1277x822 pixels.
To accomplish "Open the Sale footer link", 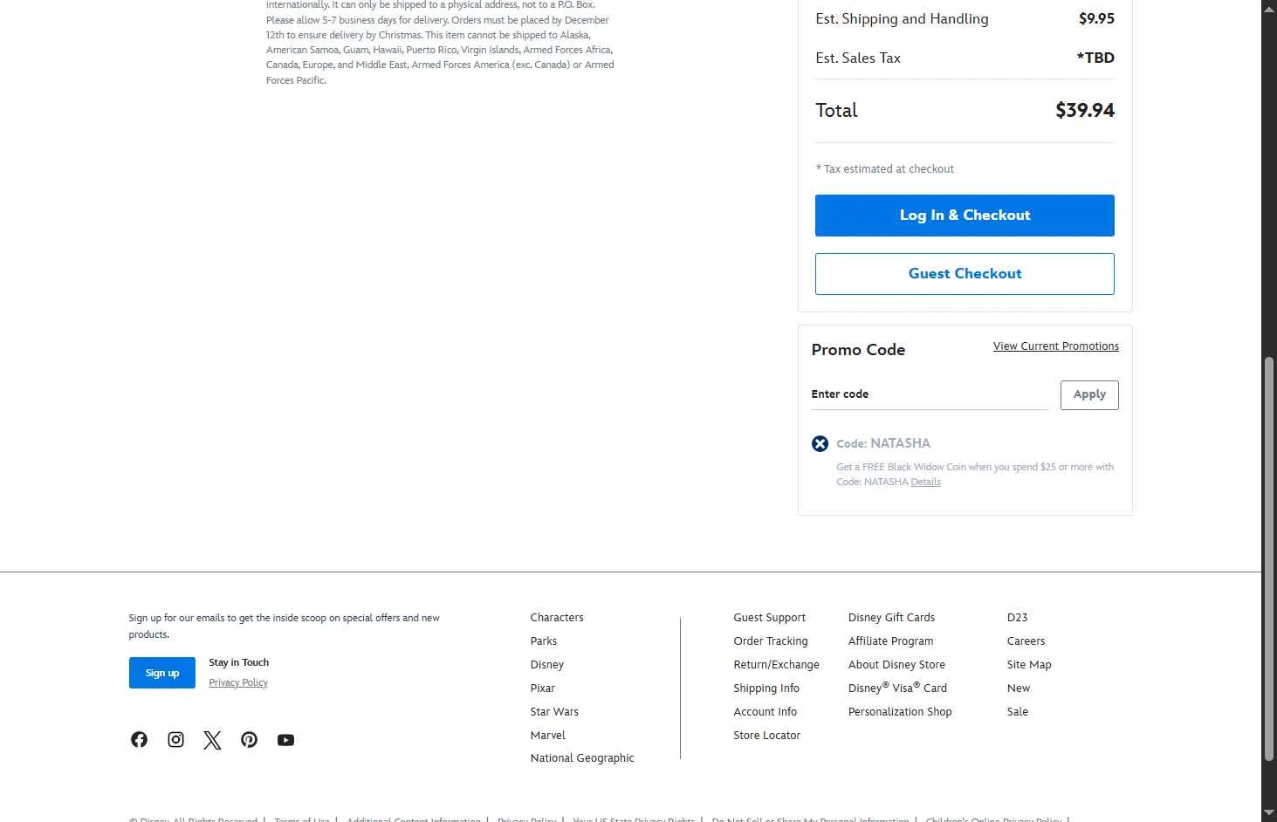I will (1018, 711).
